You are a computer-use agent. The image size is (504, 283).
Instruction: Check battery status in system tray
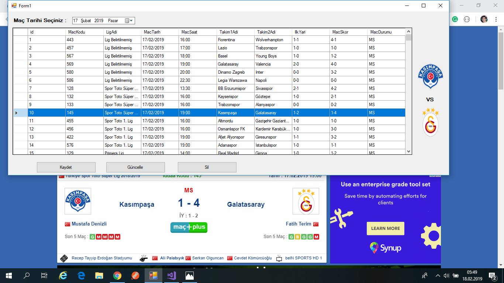point(456,275)
